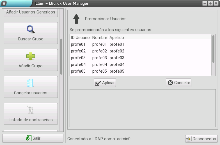Click the sidebar vertical scrollbar
Screen dimensions: 220x145
(61, 56)
